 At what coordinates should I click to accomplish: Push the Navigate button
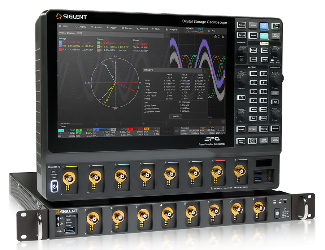pos(253,129)
